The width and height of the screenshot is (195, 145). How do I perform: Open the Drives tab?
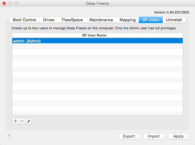click(49, 20)
